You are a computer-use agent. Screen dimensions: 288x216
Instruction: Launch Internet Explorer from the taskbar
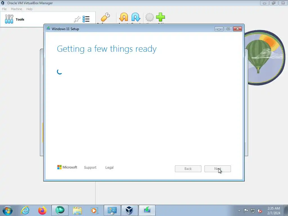(25, 210)
